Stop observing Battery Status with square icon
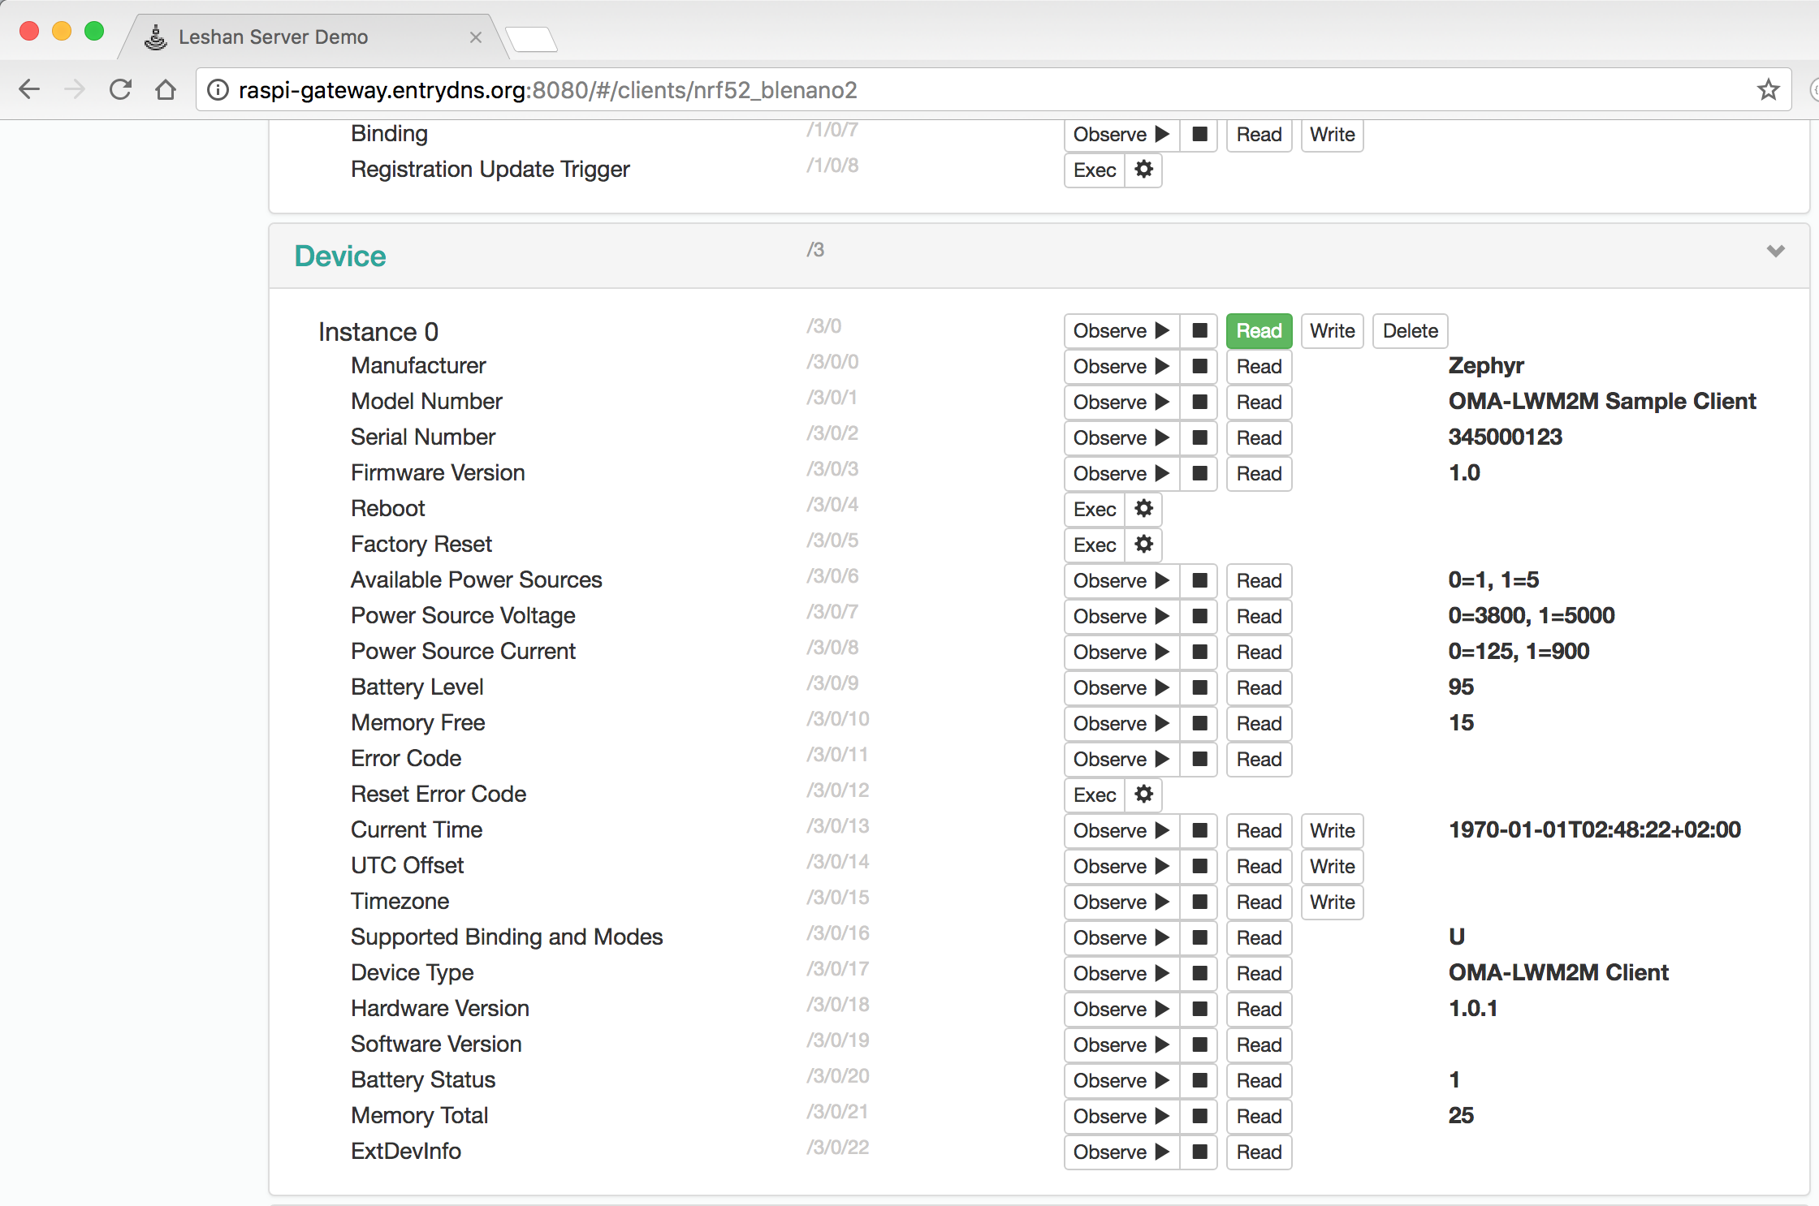The width and height of the screenshot is (1819, 1206). coord(1199,1081)
